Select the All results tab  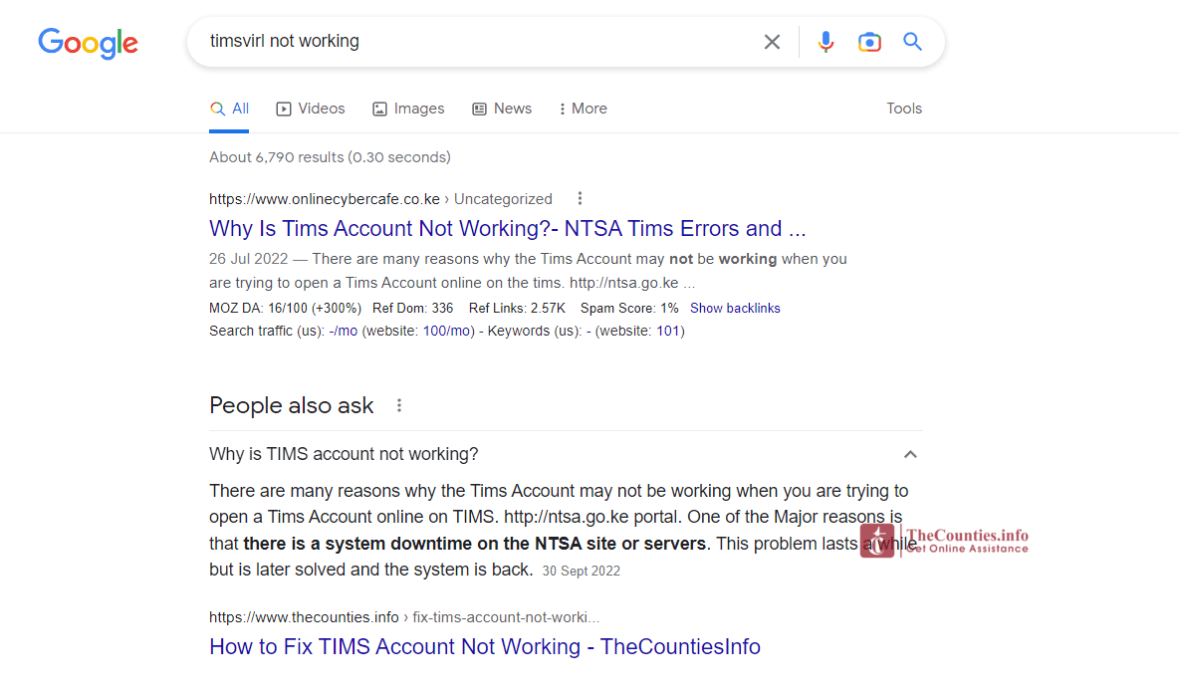(x=230, y=109)
